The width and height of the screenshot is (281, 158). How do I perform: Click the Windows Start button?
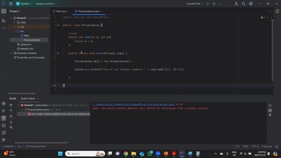(61, 154)
